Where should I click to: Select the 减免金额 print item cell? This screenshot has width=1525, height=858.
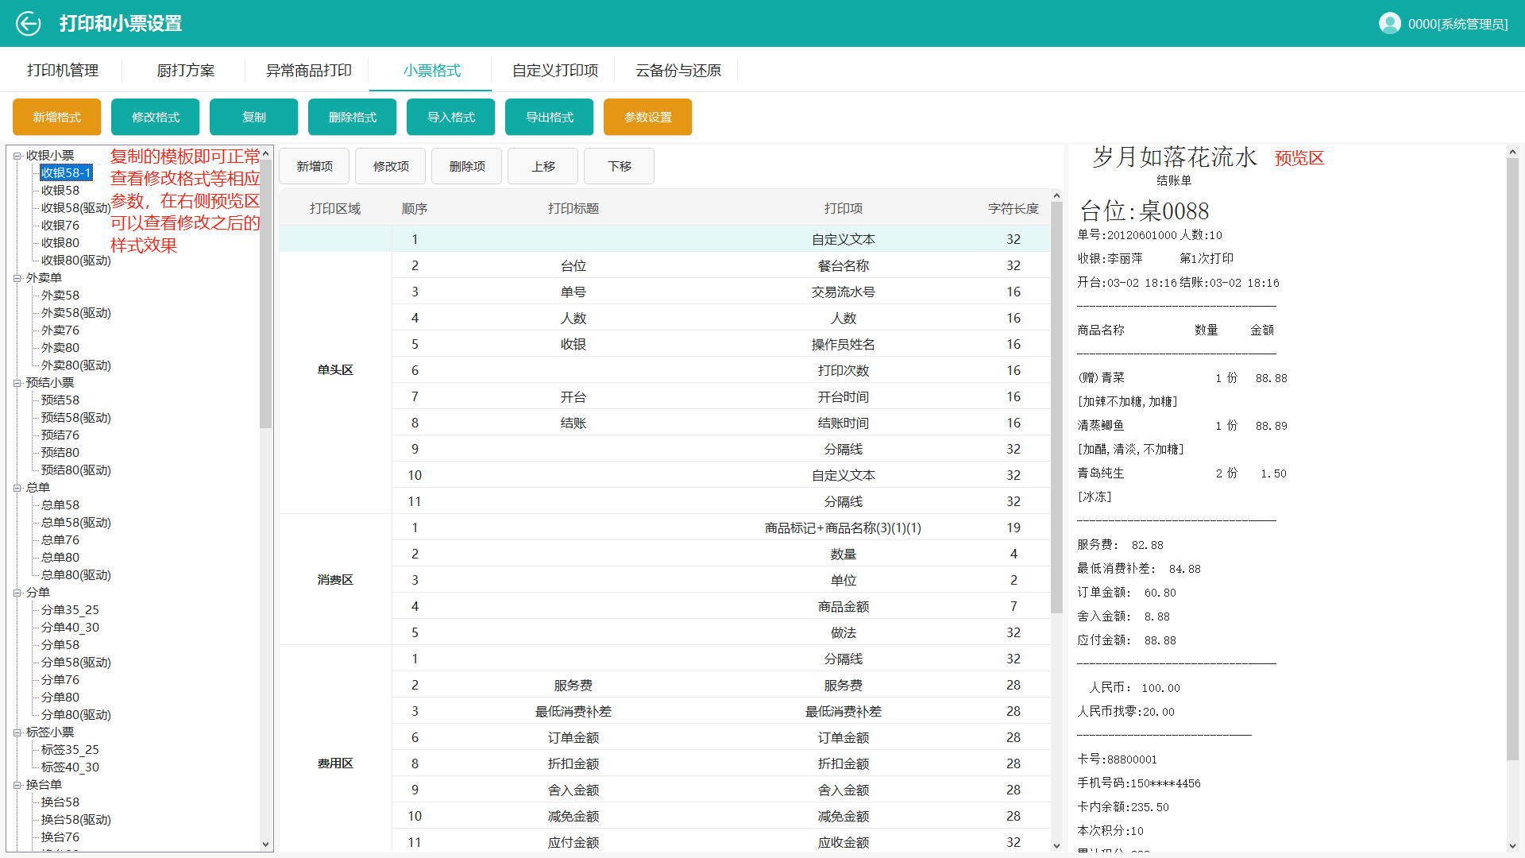pyautogui.click(x=844, y=817)
